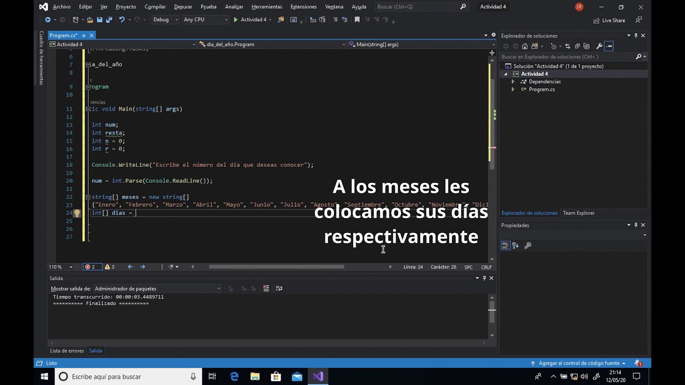Switch to the Lista de errores tab
The width and height of the screenshot is (685, 385).
(x=67, y=351)
